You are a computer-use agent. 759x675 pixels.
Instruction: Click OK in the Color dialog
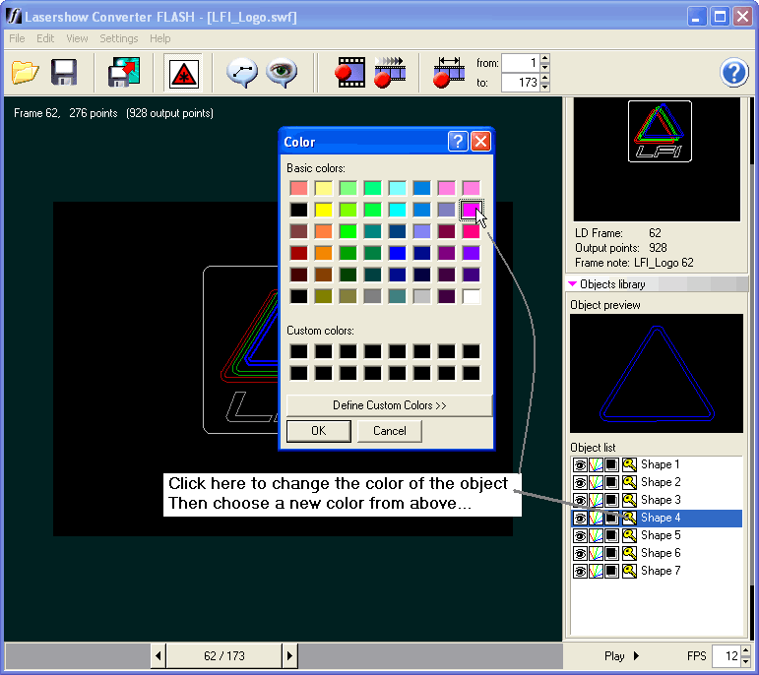(x=319, y=431)
